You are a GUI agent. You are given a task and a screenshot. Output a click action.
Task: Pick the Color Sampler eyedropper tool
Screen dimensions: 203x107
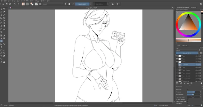click(x=4, y=35)
